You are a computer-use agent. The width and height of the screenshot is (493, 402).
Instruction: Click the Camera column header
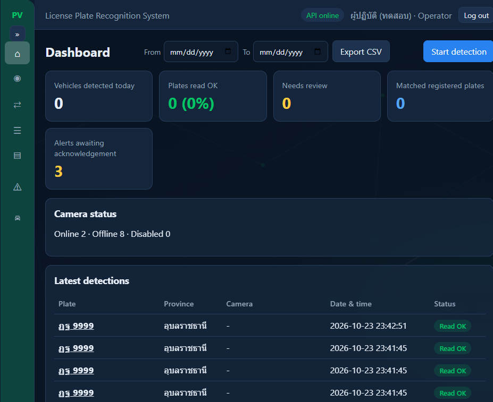click(x=239, y=304)
